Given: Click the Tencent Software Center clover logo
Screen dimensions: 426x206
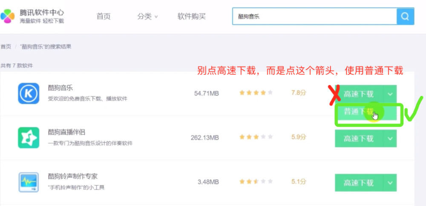Looking at the screenshot, I should pyautogui.click(x=7, y=16).
